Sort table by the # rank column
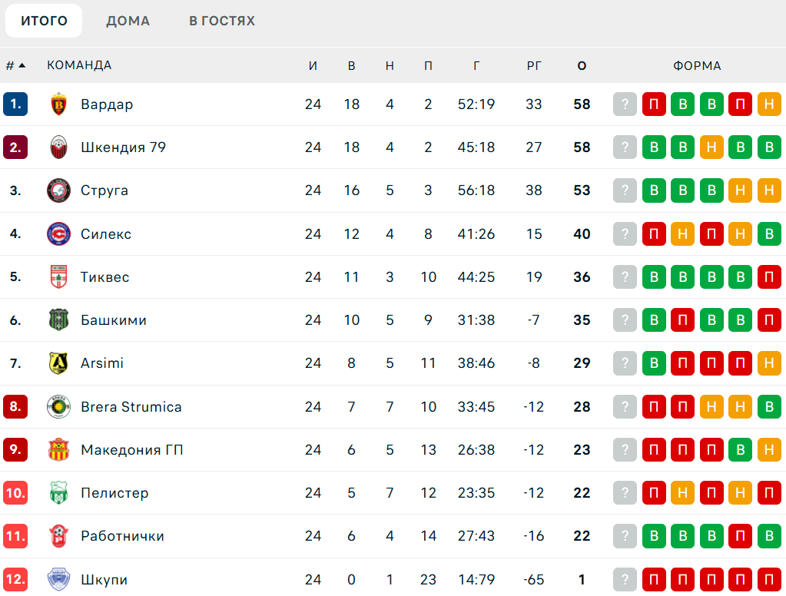This screenshot has width=786, height=596. click(x=15, y=65)
